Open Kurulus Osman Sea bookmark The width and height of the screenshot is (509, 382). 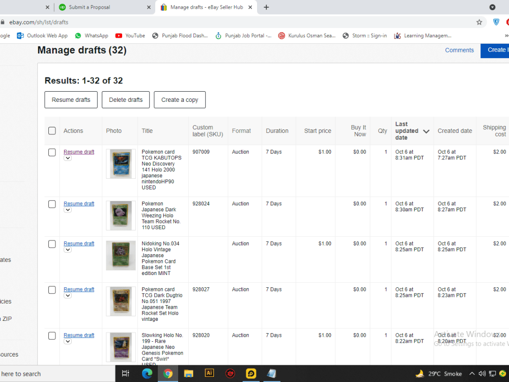click(x=307, y=36)
